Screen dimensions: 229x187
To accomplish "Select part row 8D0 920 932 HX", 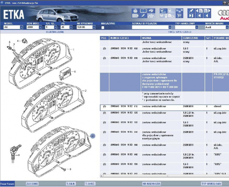I will 164,148.
